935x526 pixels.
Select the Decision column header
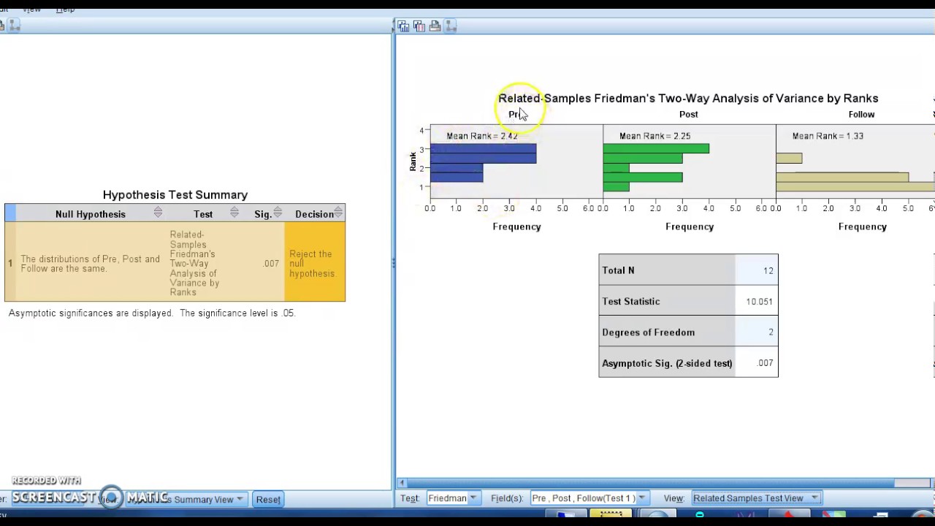point(315,214)
